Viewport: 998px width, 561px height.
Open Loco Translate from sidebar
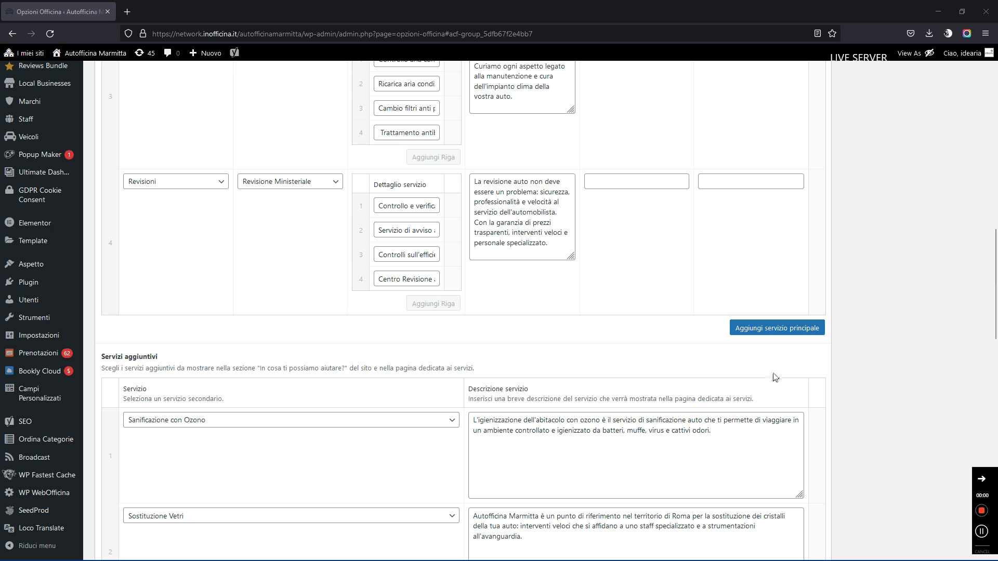[41, 527]
